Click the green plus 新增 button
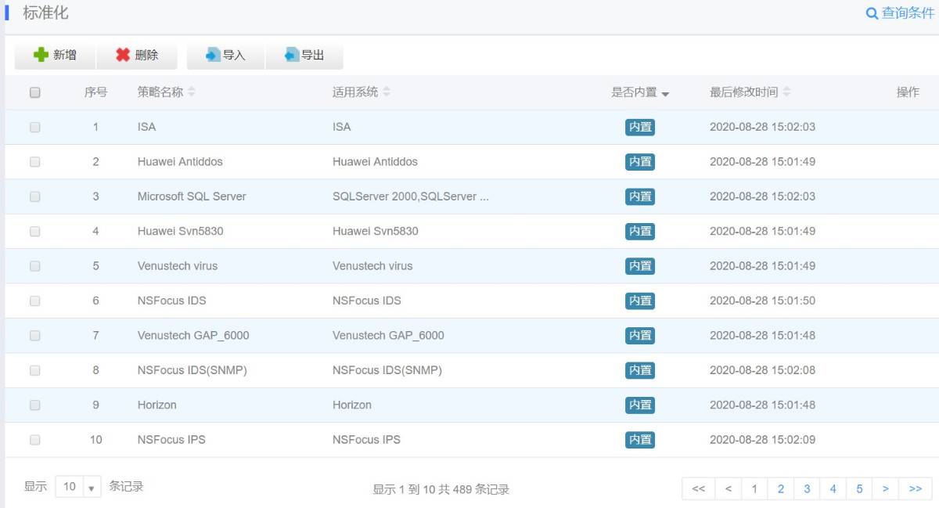The width and height of the screenshot is (939, 508). tap(55, 55)
